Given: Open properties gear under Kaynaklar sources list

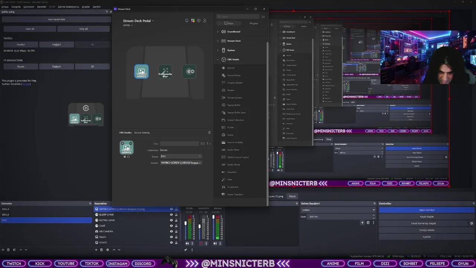Looking at the screenshot, I should tap(108, 250).
